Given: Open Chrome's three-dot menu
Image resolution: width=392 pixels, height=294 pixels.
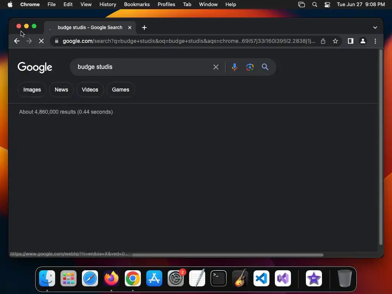Looking at the screenshot, I should (375, 41).
